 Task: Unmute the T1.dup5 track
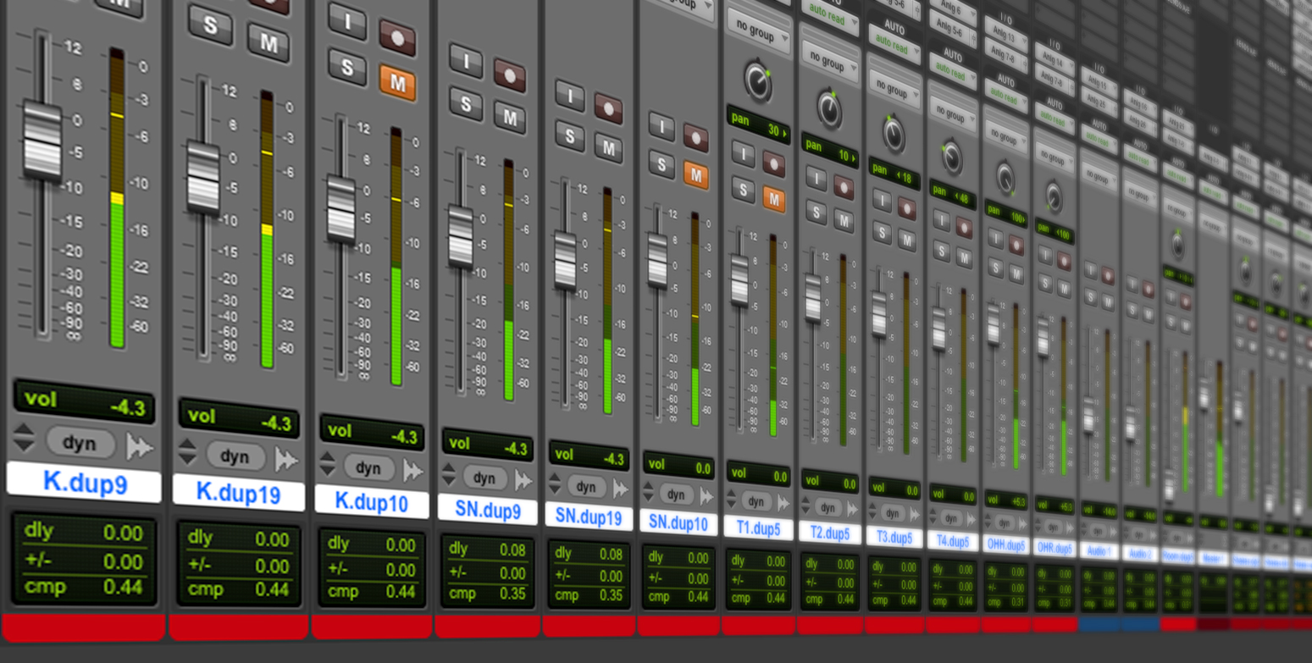click(772, 198)
